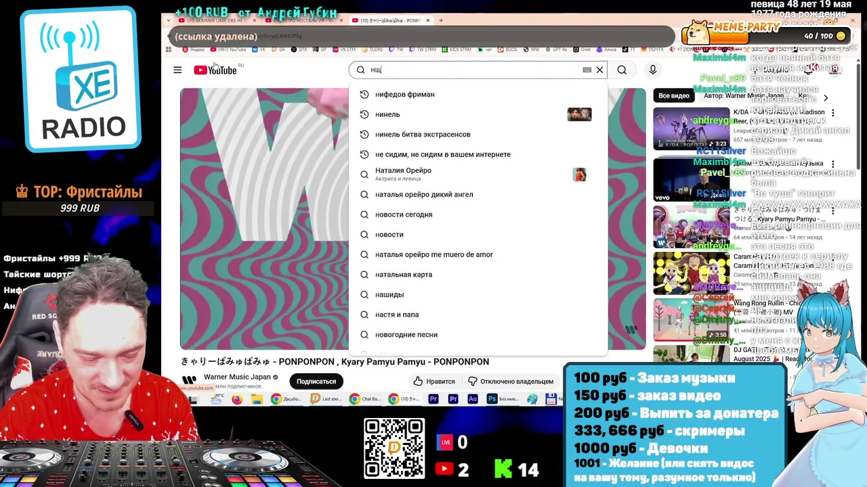
Task: Click the 'Подписаться' subscribe button
Action: point(316,381)
